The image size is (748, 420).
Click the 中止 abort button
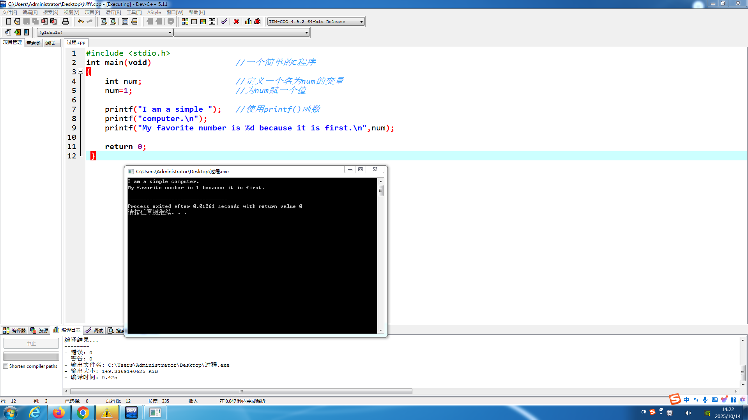[31, 343]
